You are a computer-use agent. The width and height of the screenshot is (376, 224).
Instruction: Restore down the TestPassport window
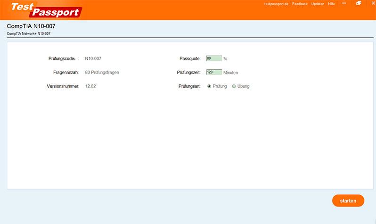[359, 3]
